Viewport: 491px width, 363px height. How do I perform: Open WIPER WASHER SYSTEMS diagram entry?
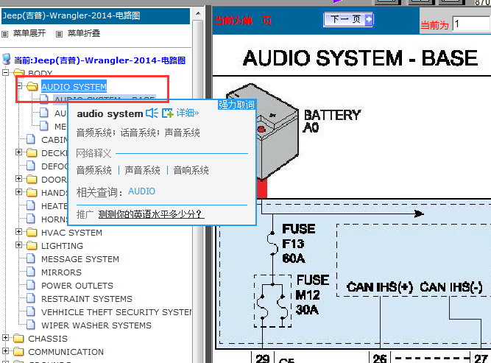[x=96, y=325]
